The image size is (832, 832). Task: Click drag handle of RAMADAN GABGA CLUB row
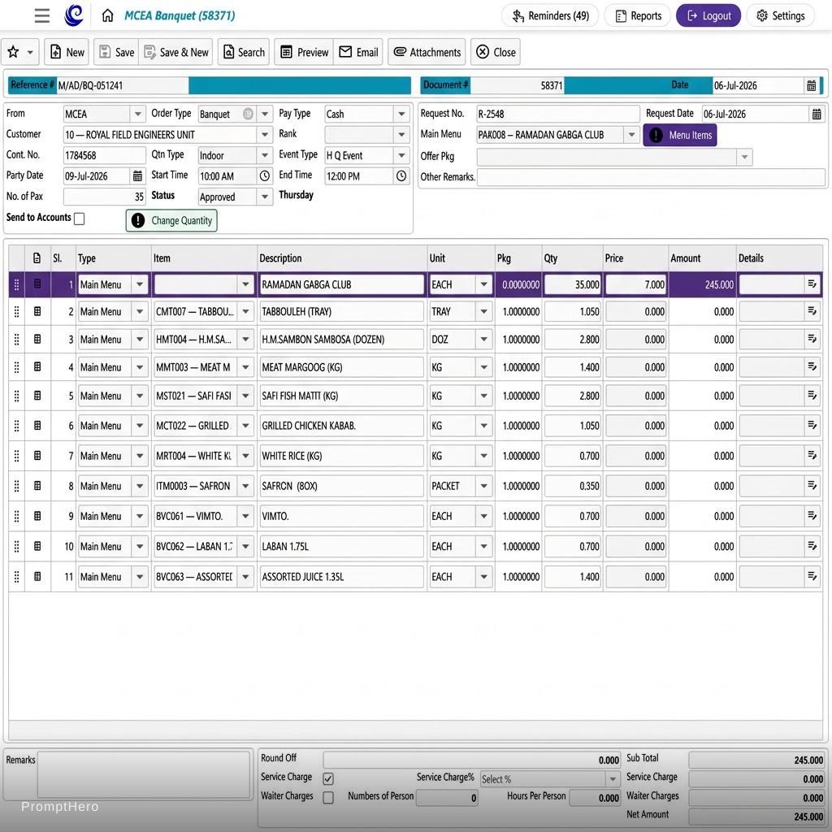16,285
